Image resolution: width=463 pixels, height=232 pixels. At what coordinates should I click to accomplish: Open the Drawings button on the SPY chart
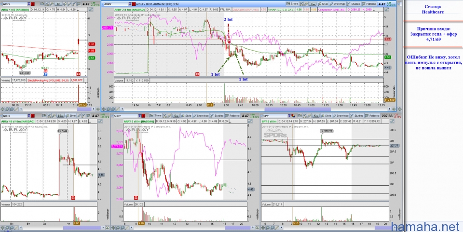[341, 115]
